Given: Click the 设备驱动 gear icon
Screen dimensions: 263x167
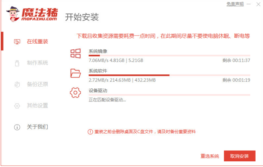Looking at the screenshot, I should point(75,93).
